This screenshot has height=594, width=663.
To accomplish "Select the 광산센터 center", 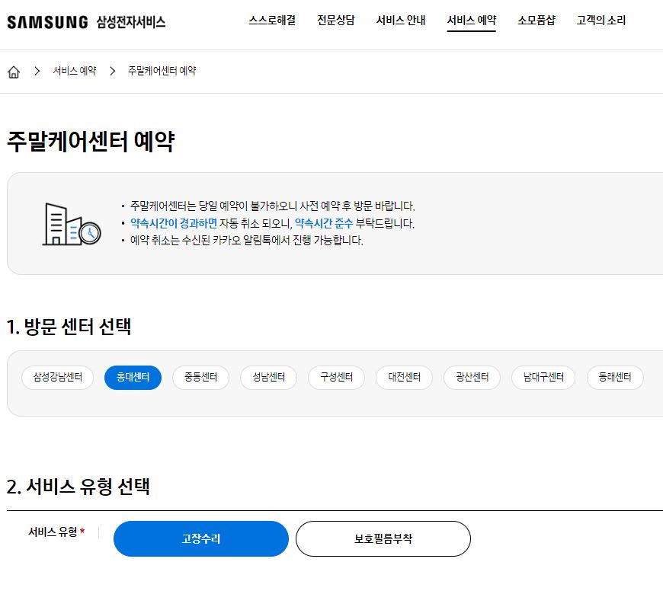I will [471, 377].
